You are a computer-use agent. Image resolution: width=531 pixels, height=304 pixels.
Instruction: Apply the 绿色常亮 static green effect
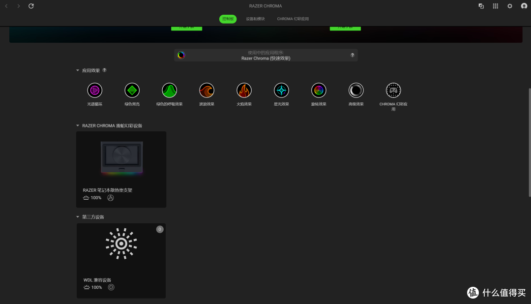point(132,91)
